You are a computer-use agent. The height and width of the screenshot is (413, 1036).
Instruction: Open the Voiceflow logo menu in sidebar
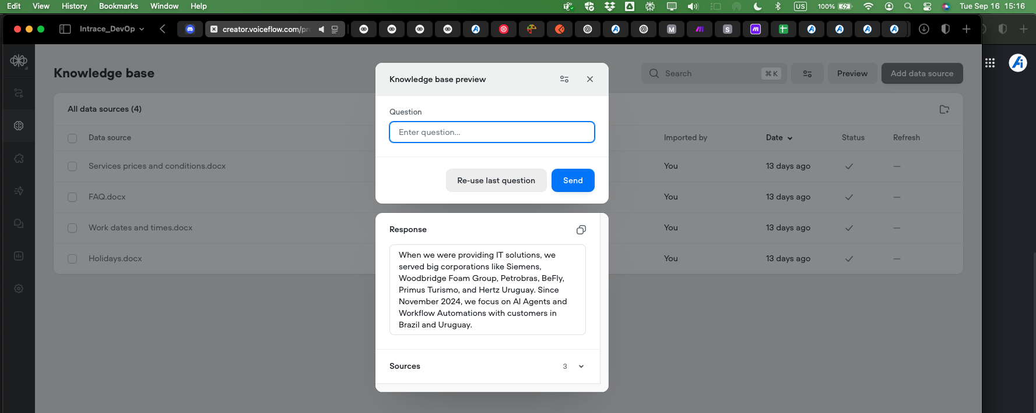[19, 60]
